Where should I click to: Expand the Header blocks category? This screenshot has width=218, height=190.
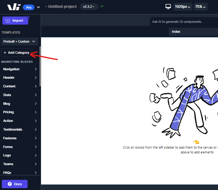20,77
